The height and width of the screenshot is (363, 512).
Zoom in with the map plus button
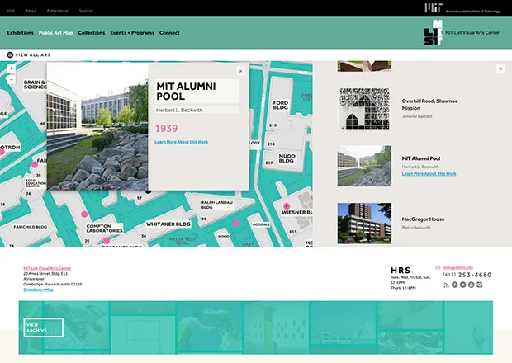(x=11, y=68)
